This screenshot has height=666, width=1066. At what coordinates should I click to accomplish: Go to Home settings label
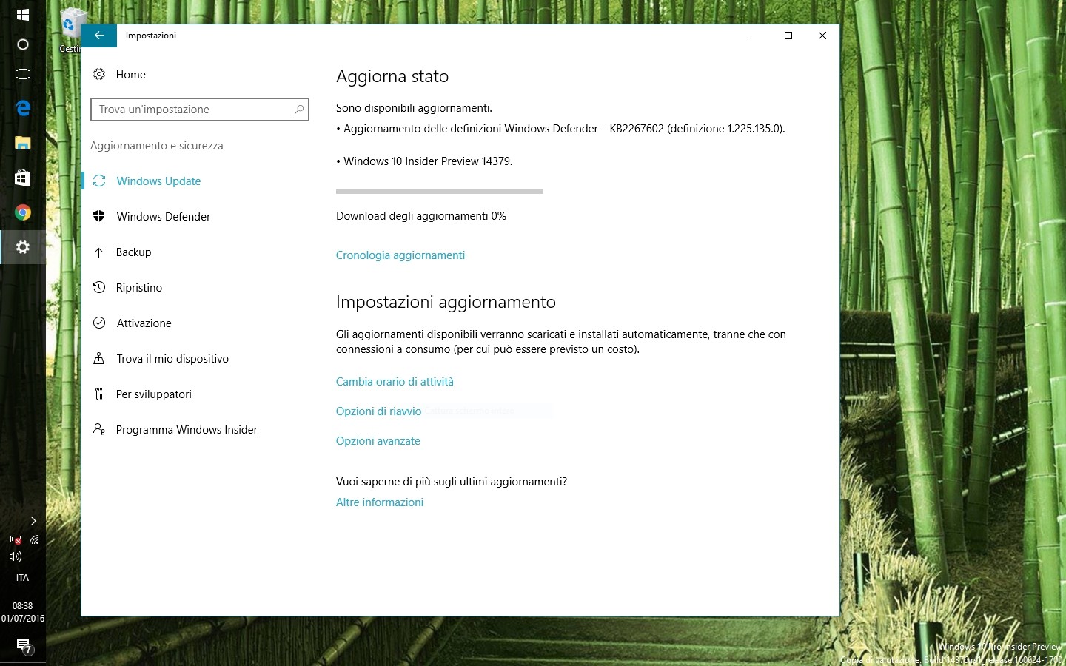pyautogui.click(x=131, y=74)
